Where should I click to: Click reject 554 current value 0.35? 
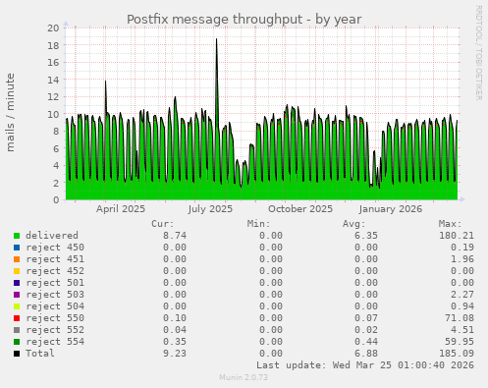175,342
